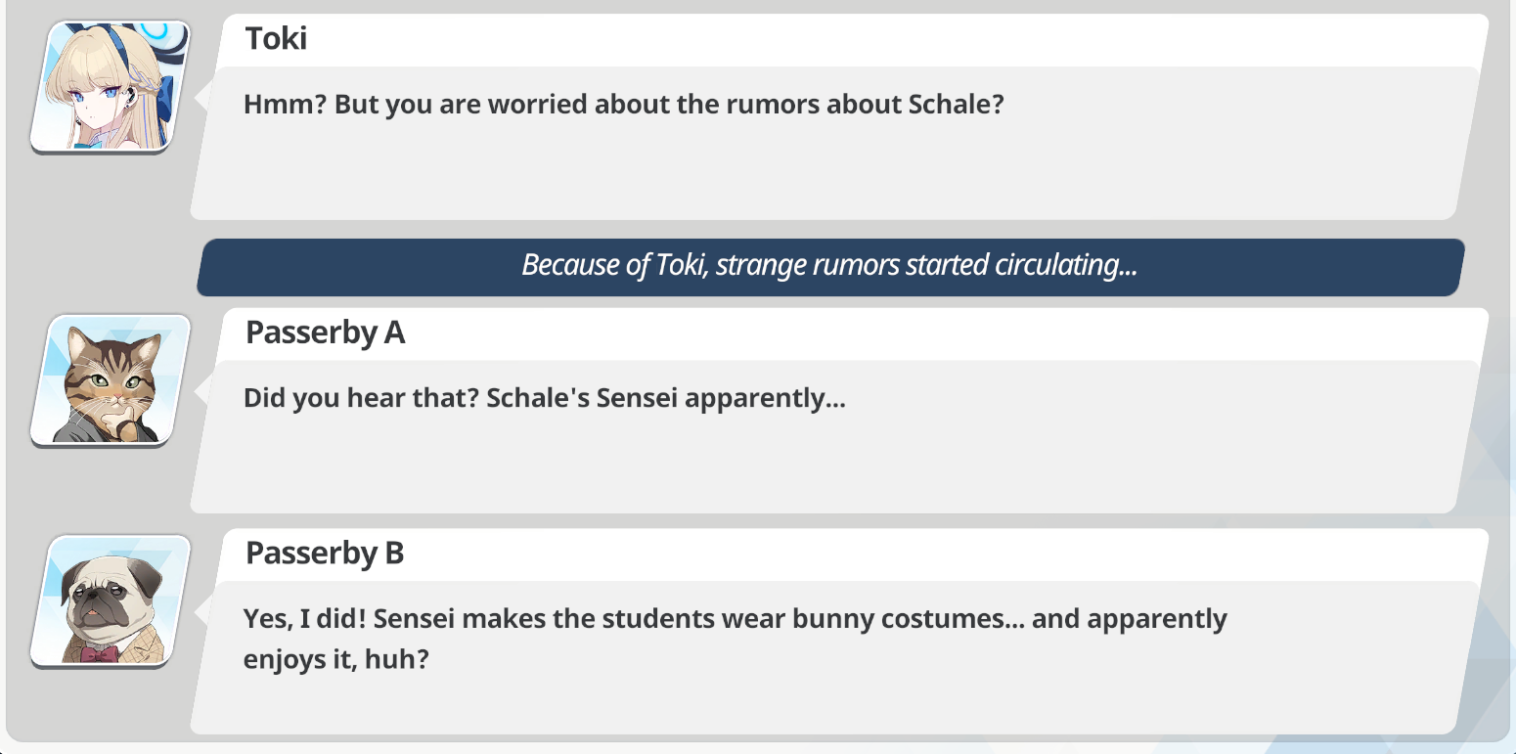Click Passerby A's cat portrait
Image resolution: width=1516 pixels, height=754 pixels.
pyautogui.click(x=110, y=380)
